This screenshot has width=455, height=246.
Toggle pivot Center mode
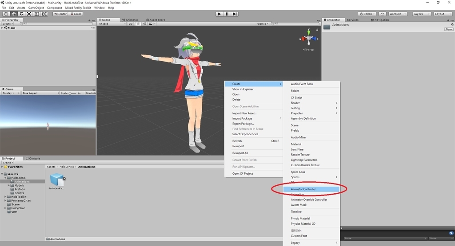tap(60, 14)
